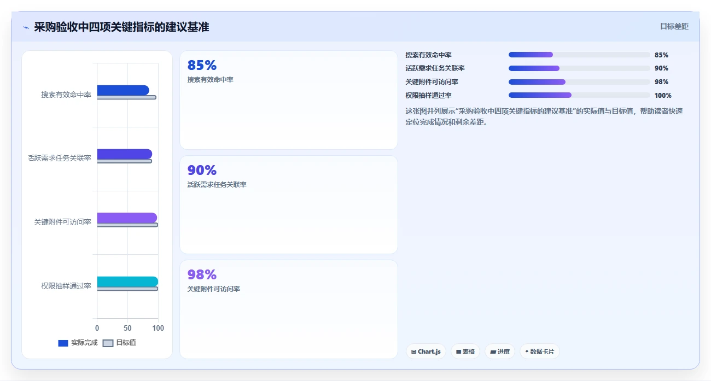Viewport: 711px width, 381px height.
Task: Click the 100% value in progress list
Action: pyautogui.click(x=663, y=96)
